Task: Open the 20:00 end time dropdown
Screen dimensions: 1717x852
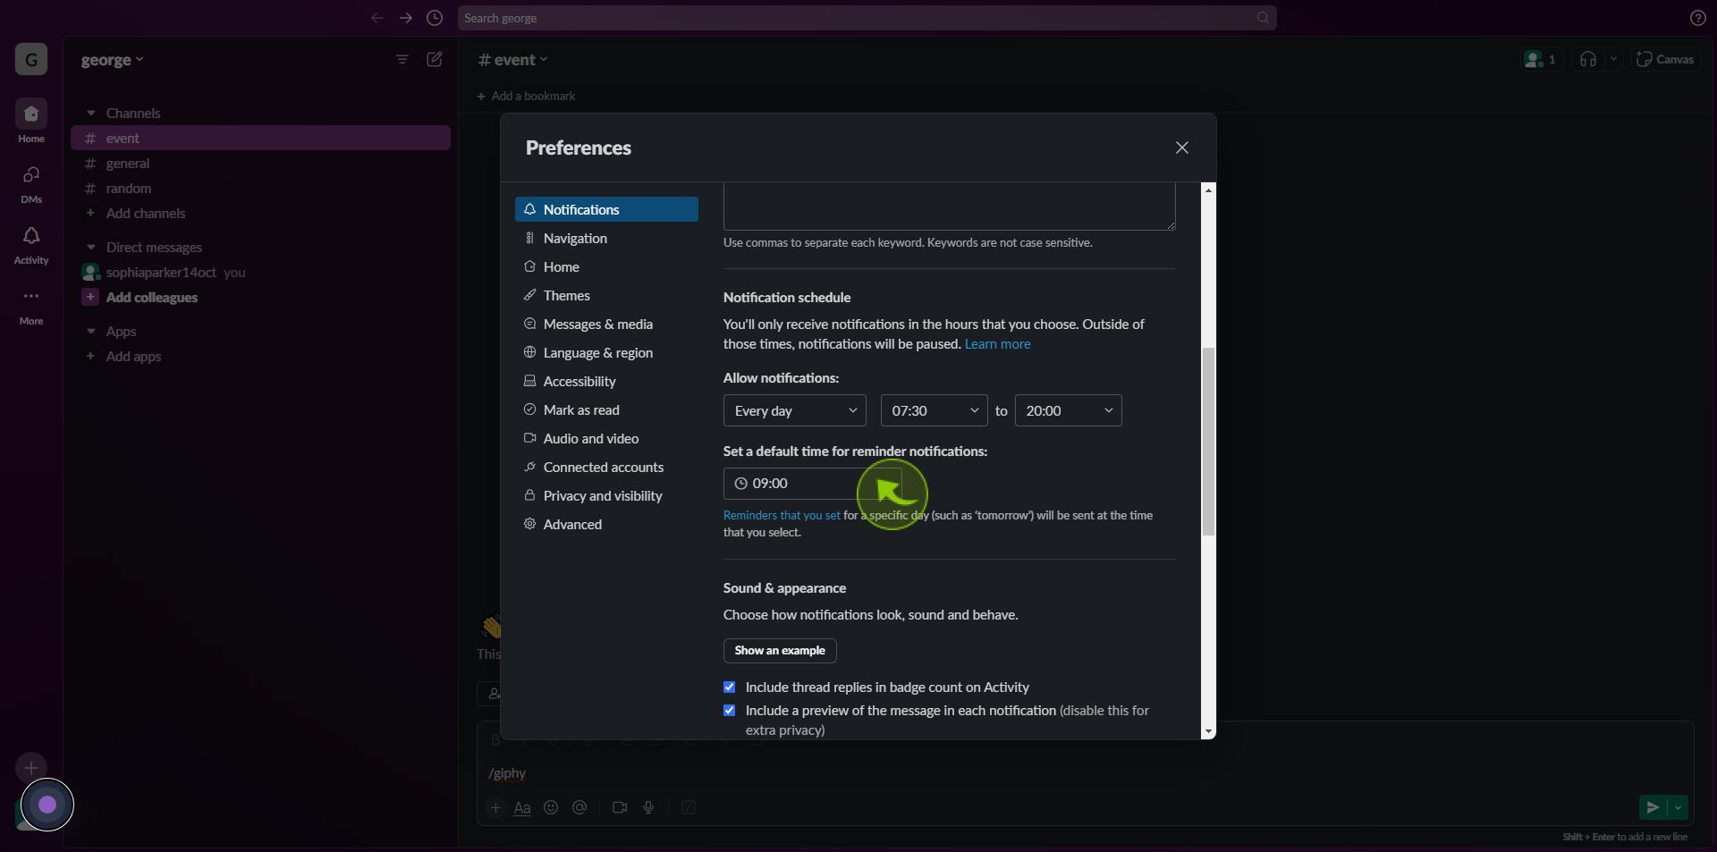Action: click(x=1068, y=410)
